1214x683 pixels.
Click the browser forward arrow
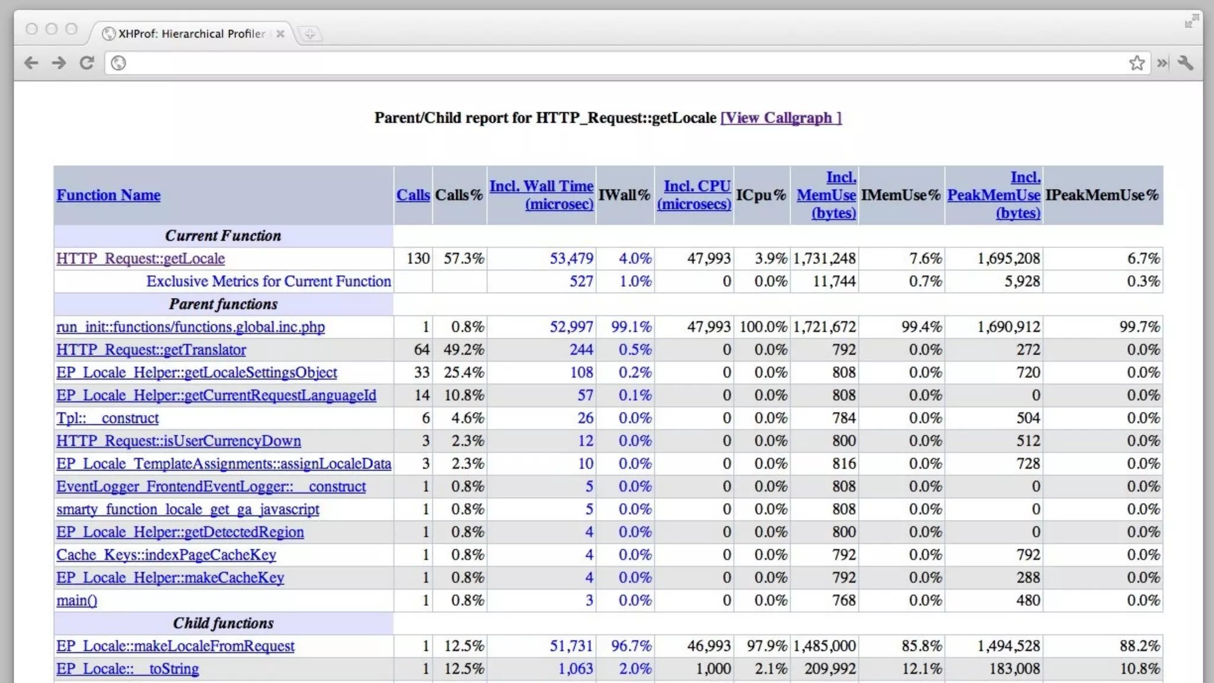point(59,63)
